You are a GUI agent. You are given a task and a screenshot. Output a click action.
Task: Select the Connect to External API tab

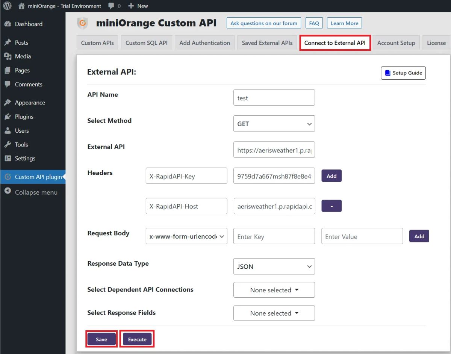[x=335, y=43]
